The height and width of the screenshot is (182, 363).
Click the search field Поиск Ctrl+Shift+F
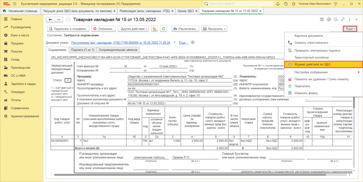239,4
